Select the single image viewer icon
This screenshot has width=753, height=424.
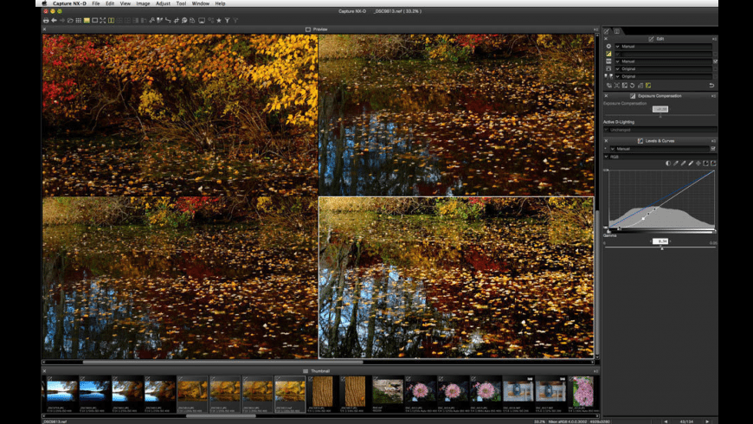(x=94, y=20)
